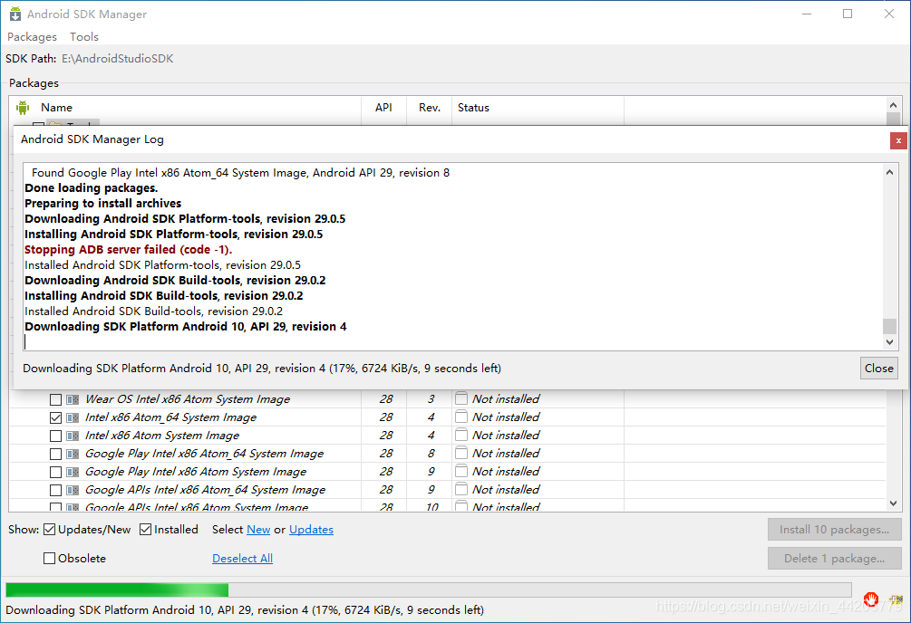Click 'Not installed' status in the Intel x86 Atom System Image row
This screenshot has width=911, height=623.
point(506,435)
